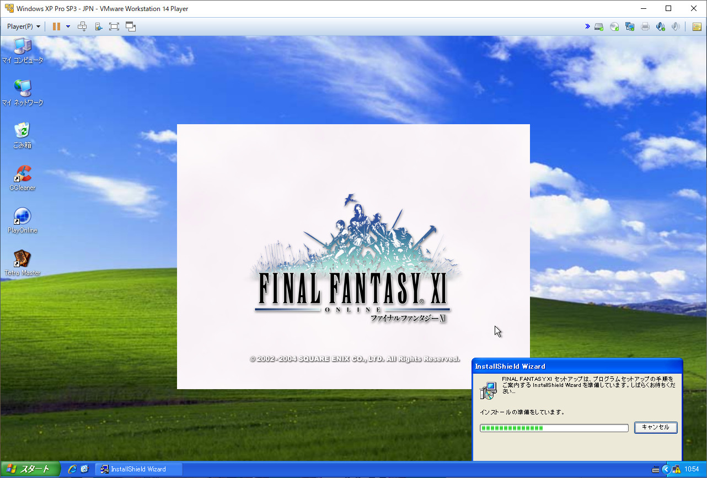Click the greyed-out speaker device icon

click(676, 26)
